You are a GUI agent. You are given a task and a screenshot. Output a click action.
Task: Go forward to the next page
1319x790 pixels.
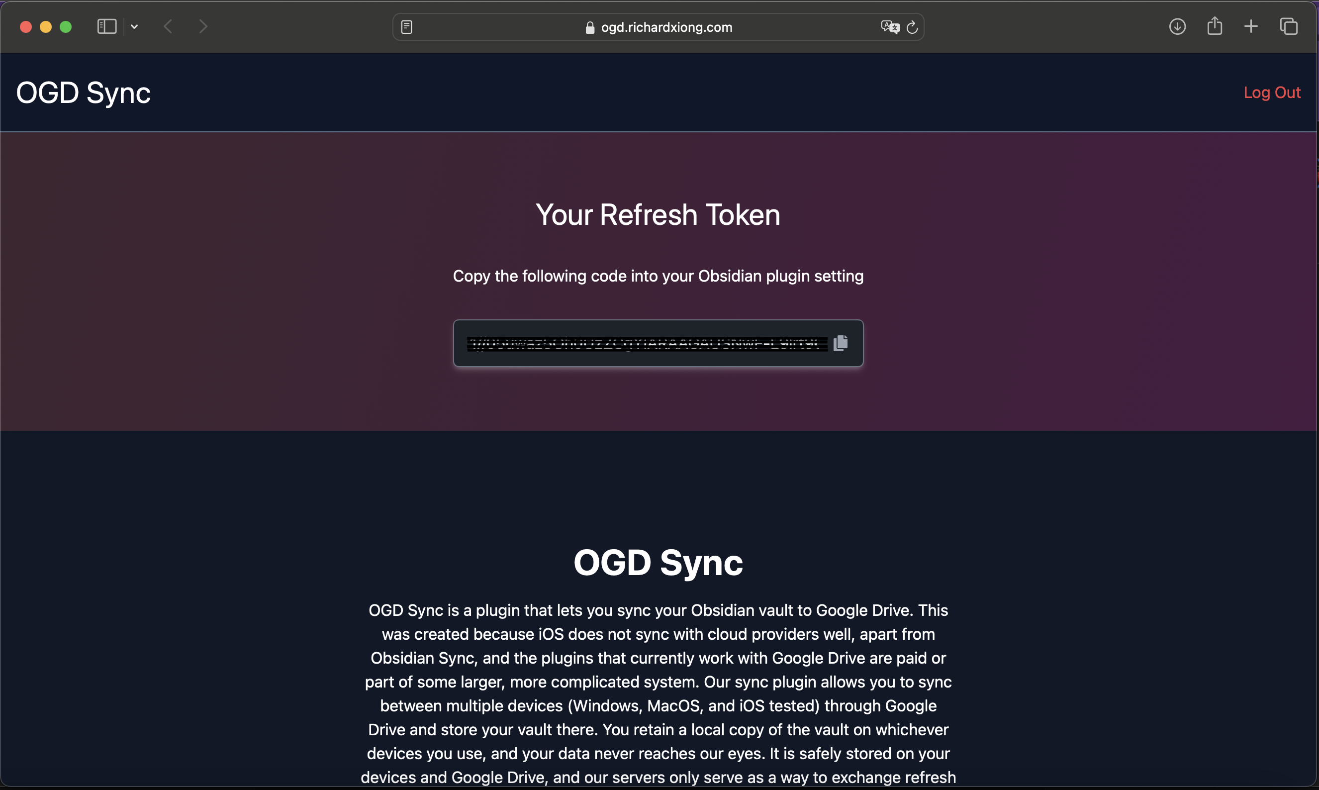pyautogui.click(x=203, y=27)
